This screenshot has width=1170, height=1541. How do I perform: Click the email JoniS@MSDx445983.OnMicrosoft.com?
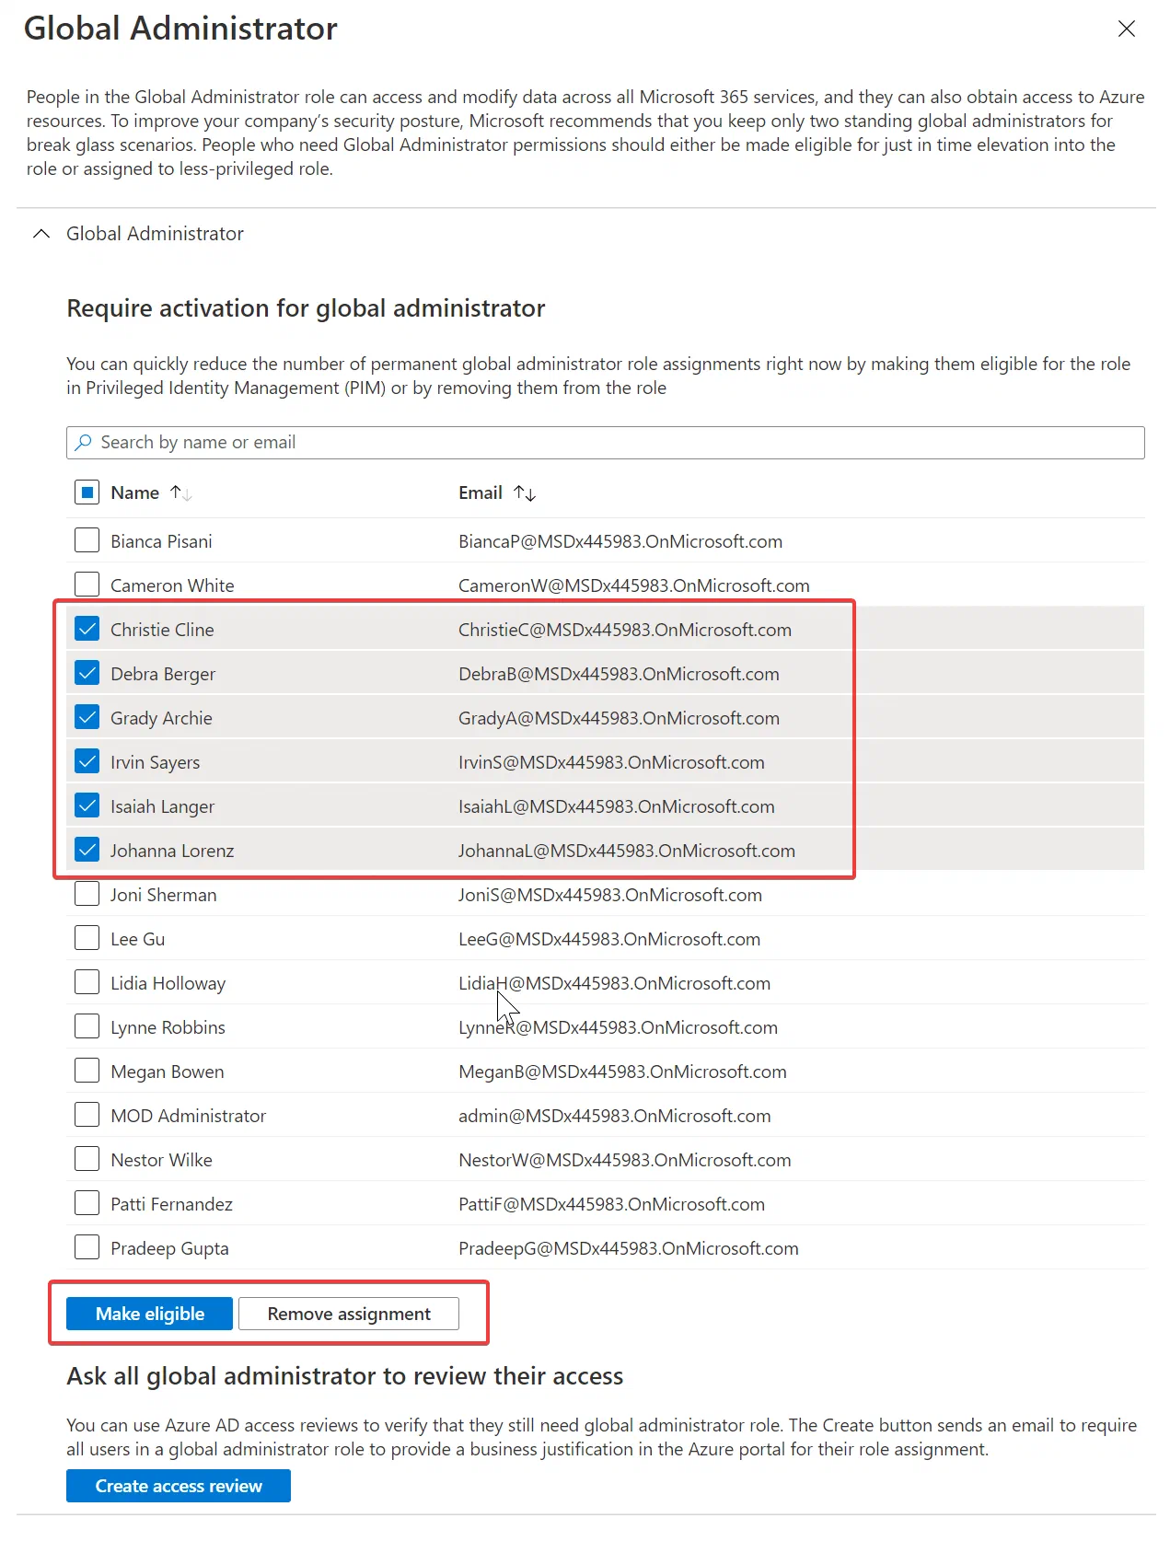click(610, 895)
